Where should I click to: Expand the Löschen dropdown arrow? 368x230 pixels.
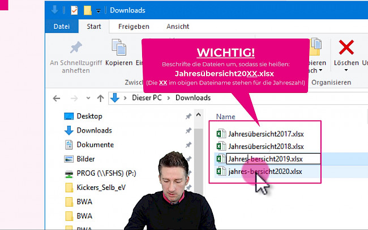[x=346, y=70]
